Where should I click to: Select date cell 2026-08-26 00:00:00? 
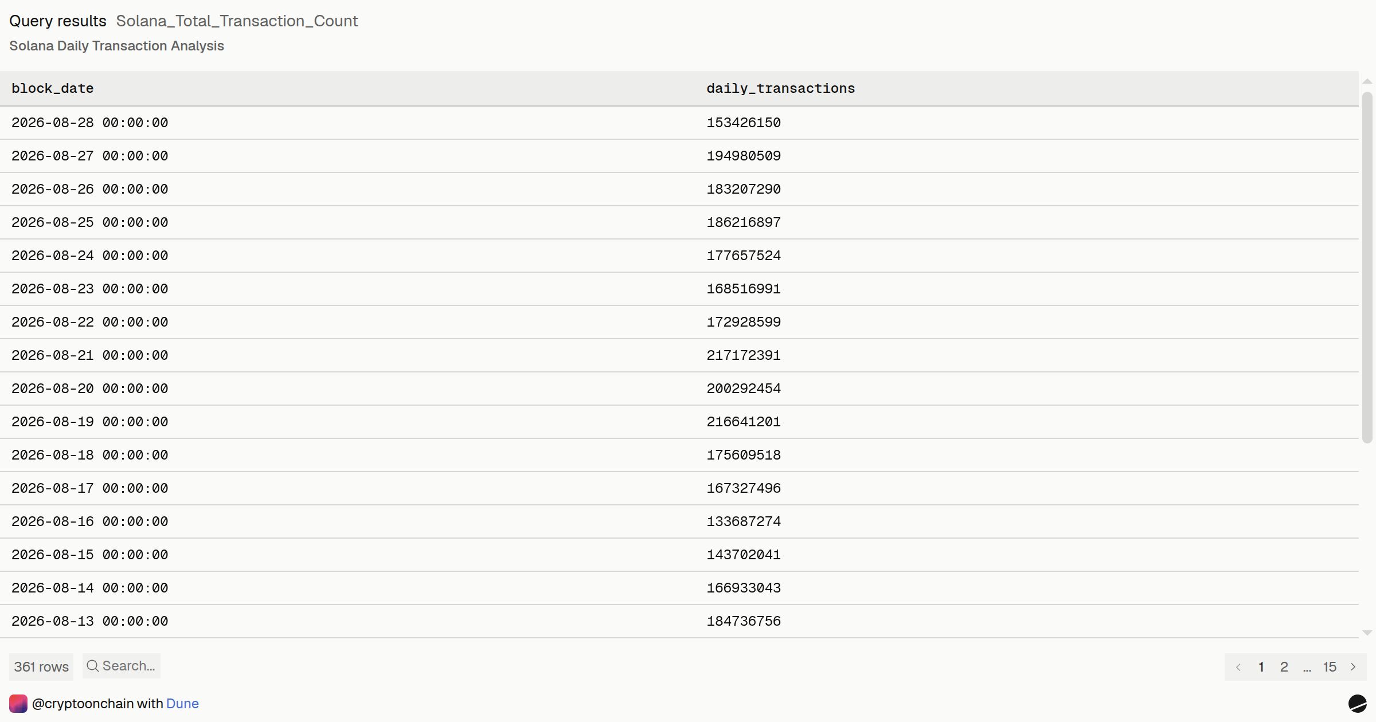[x=89, y=189]
